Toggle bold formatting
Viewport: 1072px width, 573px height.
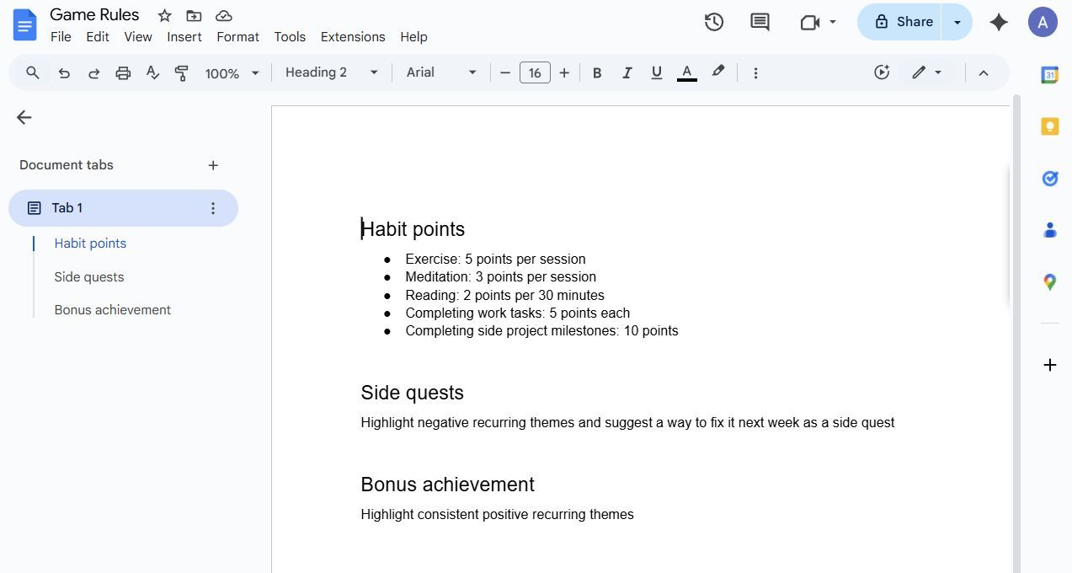(597, 73)
